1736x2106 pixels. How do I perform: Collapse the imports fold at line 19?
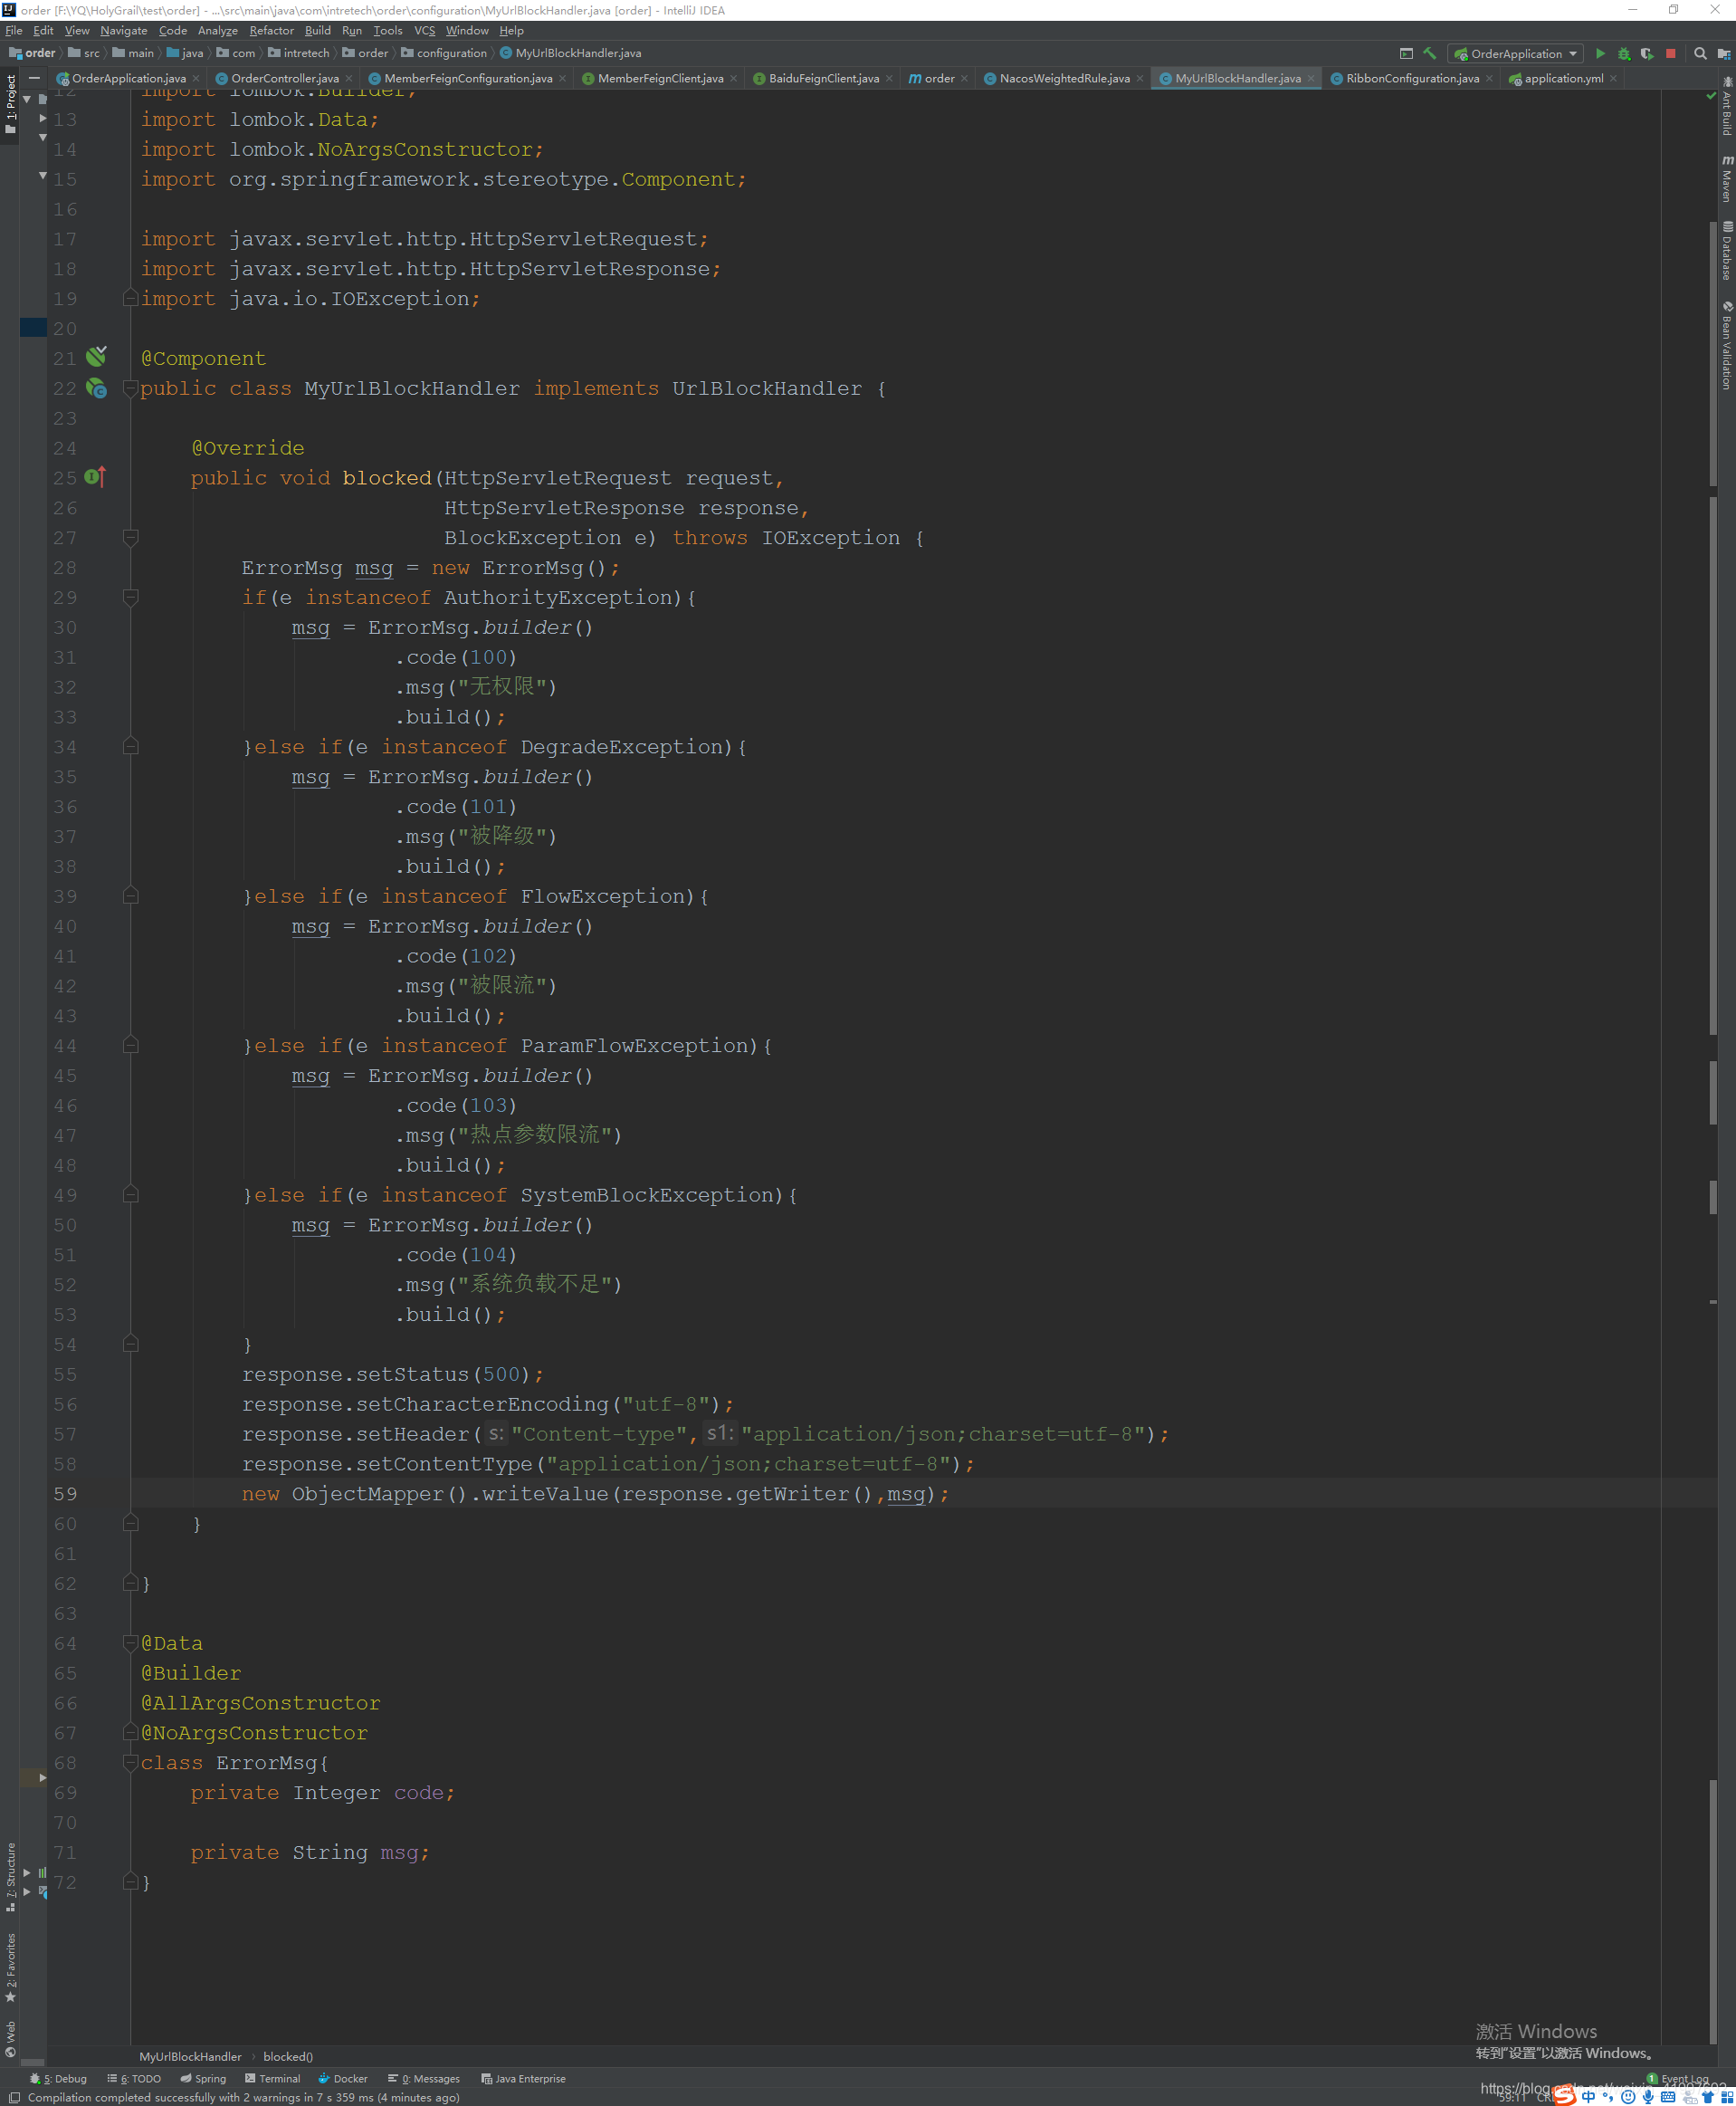coord(130,298)
